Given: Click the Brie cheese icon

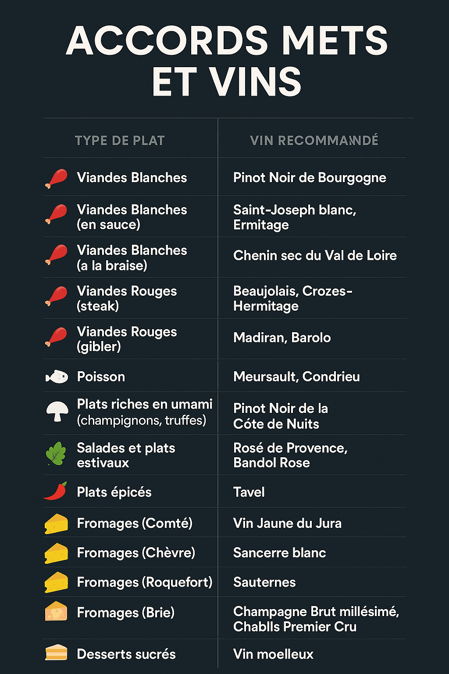Looking at the screenshot, I should pyautogui.click(x=56, y=611).
